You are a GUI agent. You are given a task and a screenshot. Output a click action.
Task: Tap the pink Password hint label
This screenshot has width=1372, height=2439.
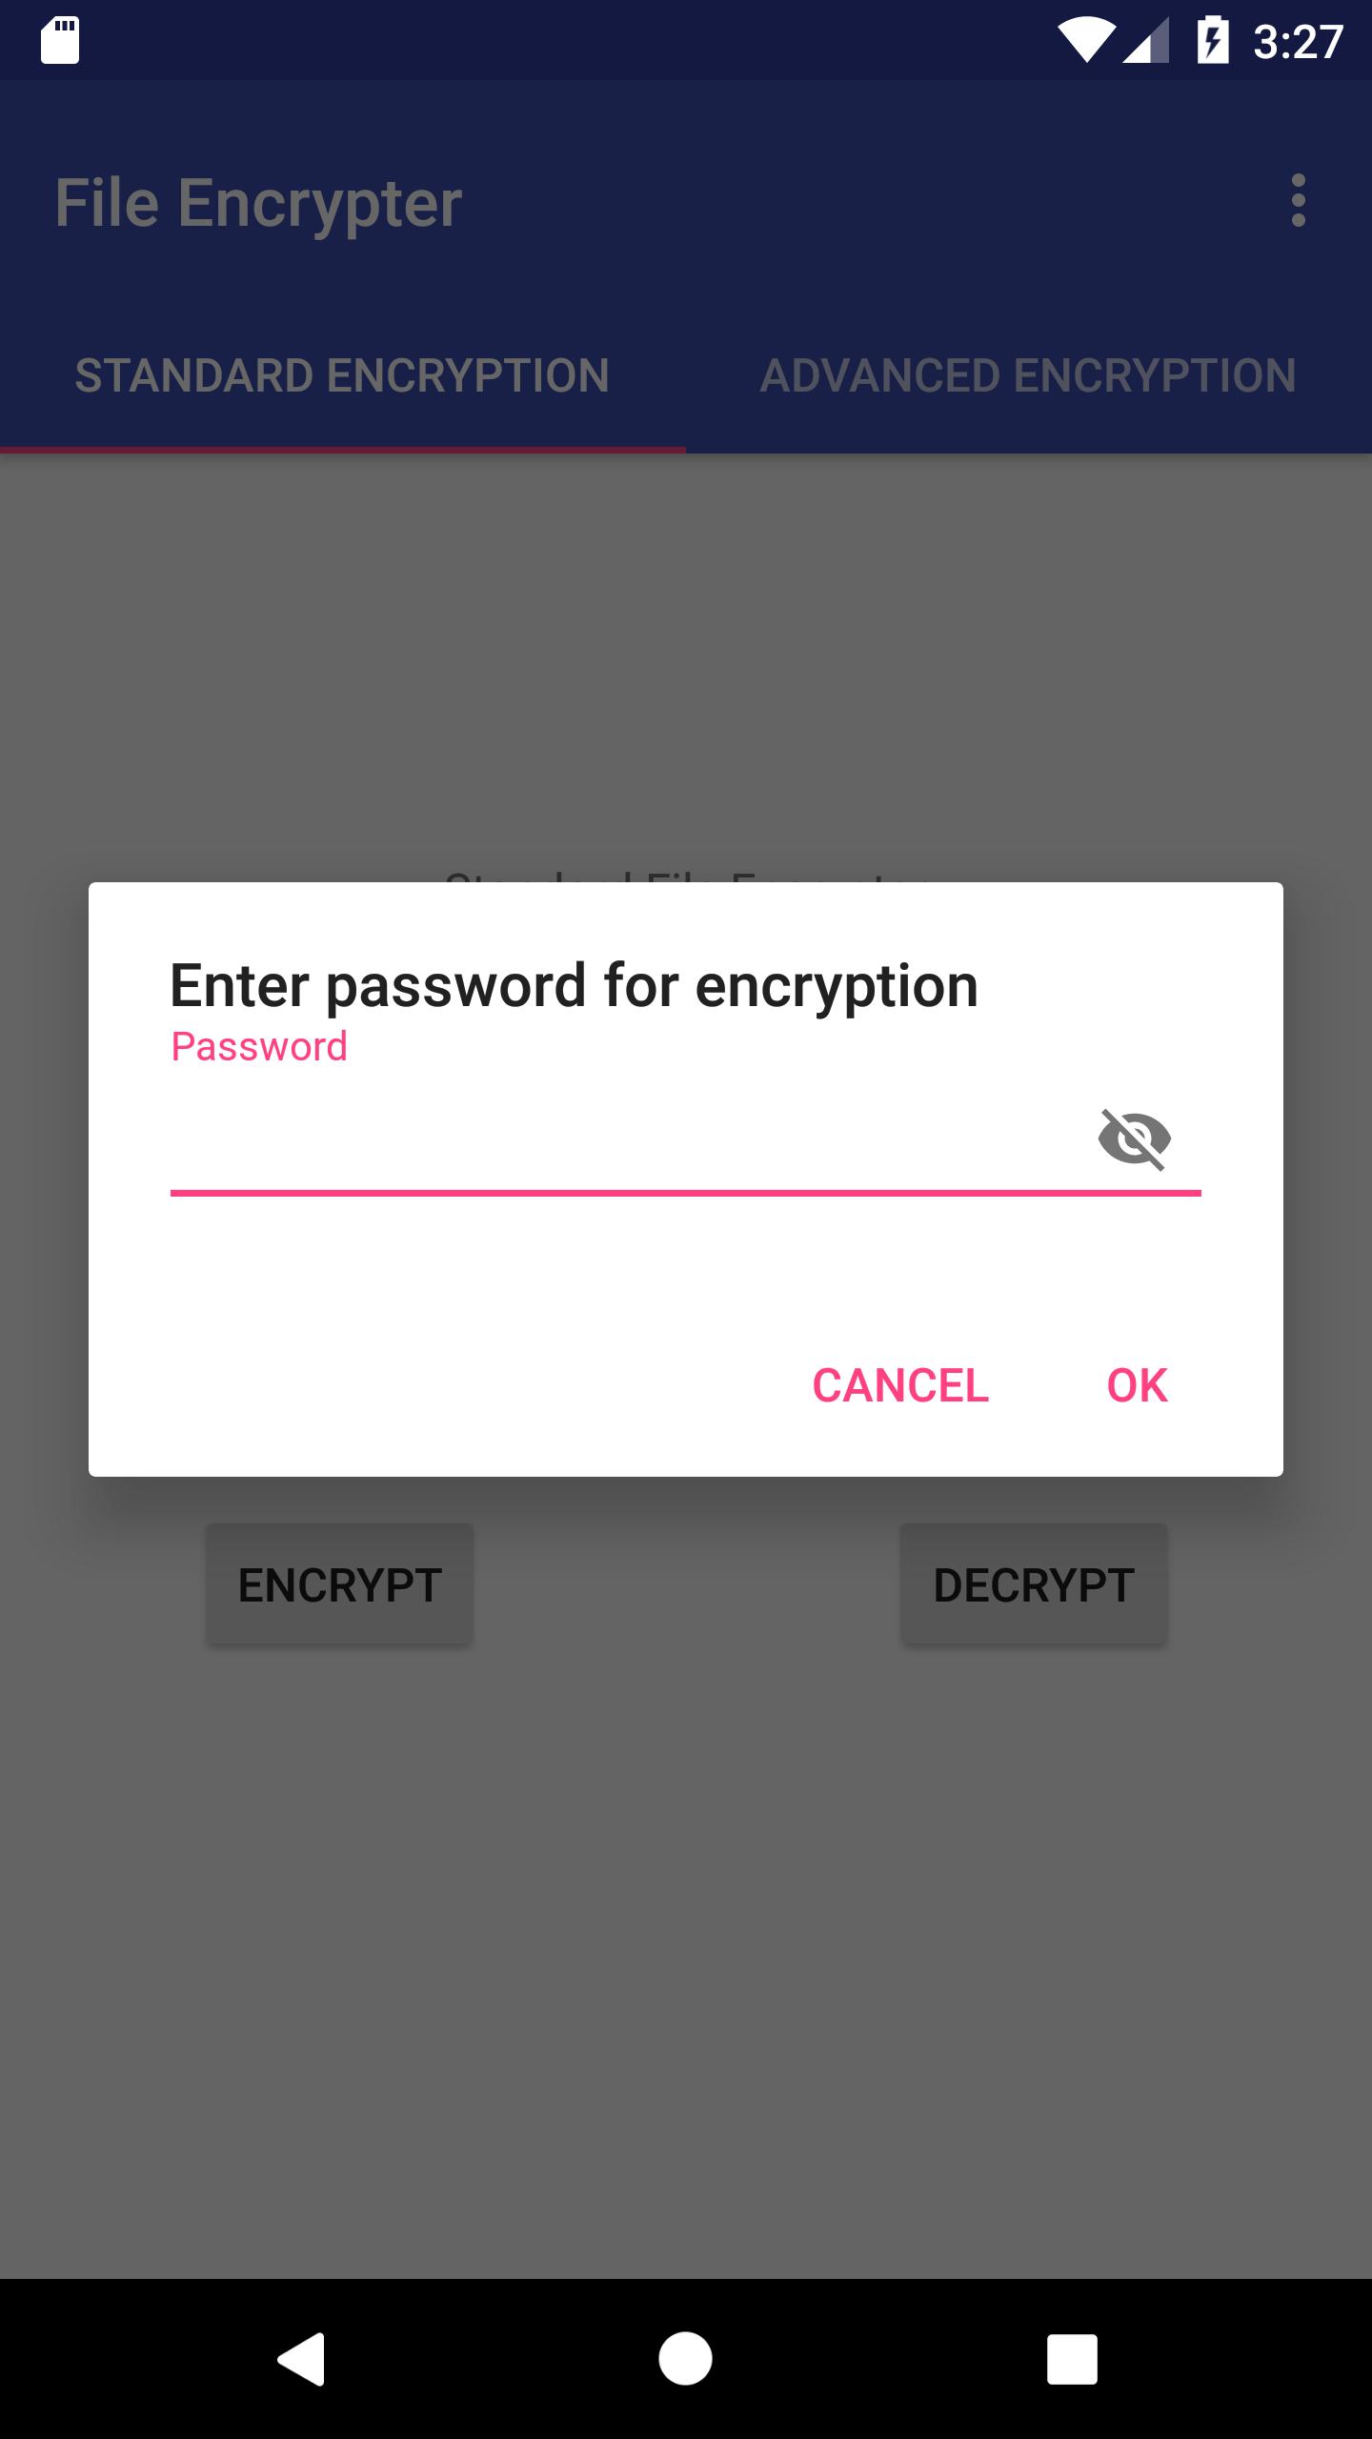[259, 1047]
